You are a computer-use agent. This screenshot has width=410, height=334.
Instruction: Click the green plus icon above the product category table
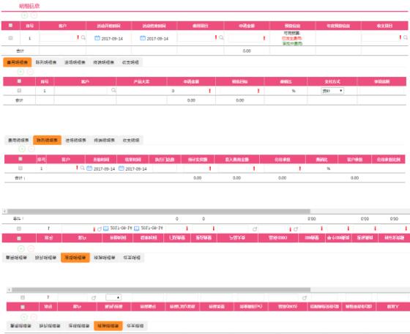[x=20, y=72]
